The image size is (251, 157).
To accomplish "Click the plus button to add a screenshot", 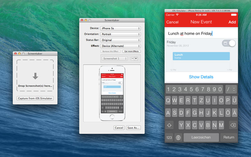I will (x=136, y=59).
